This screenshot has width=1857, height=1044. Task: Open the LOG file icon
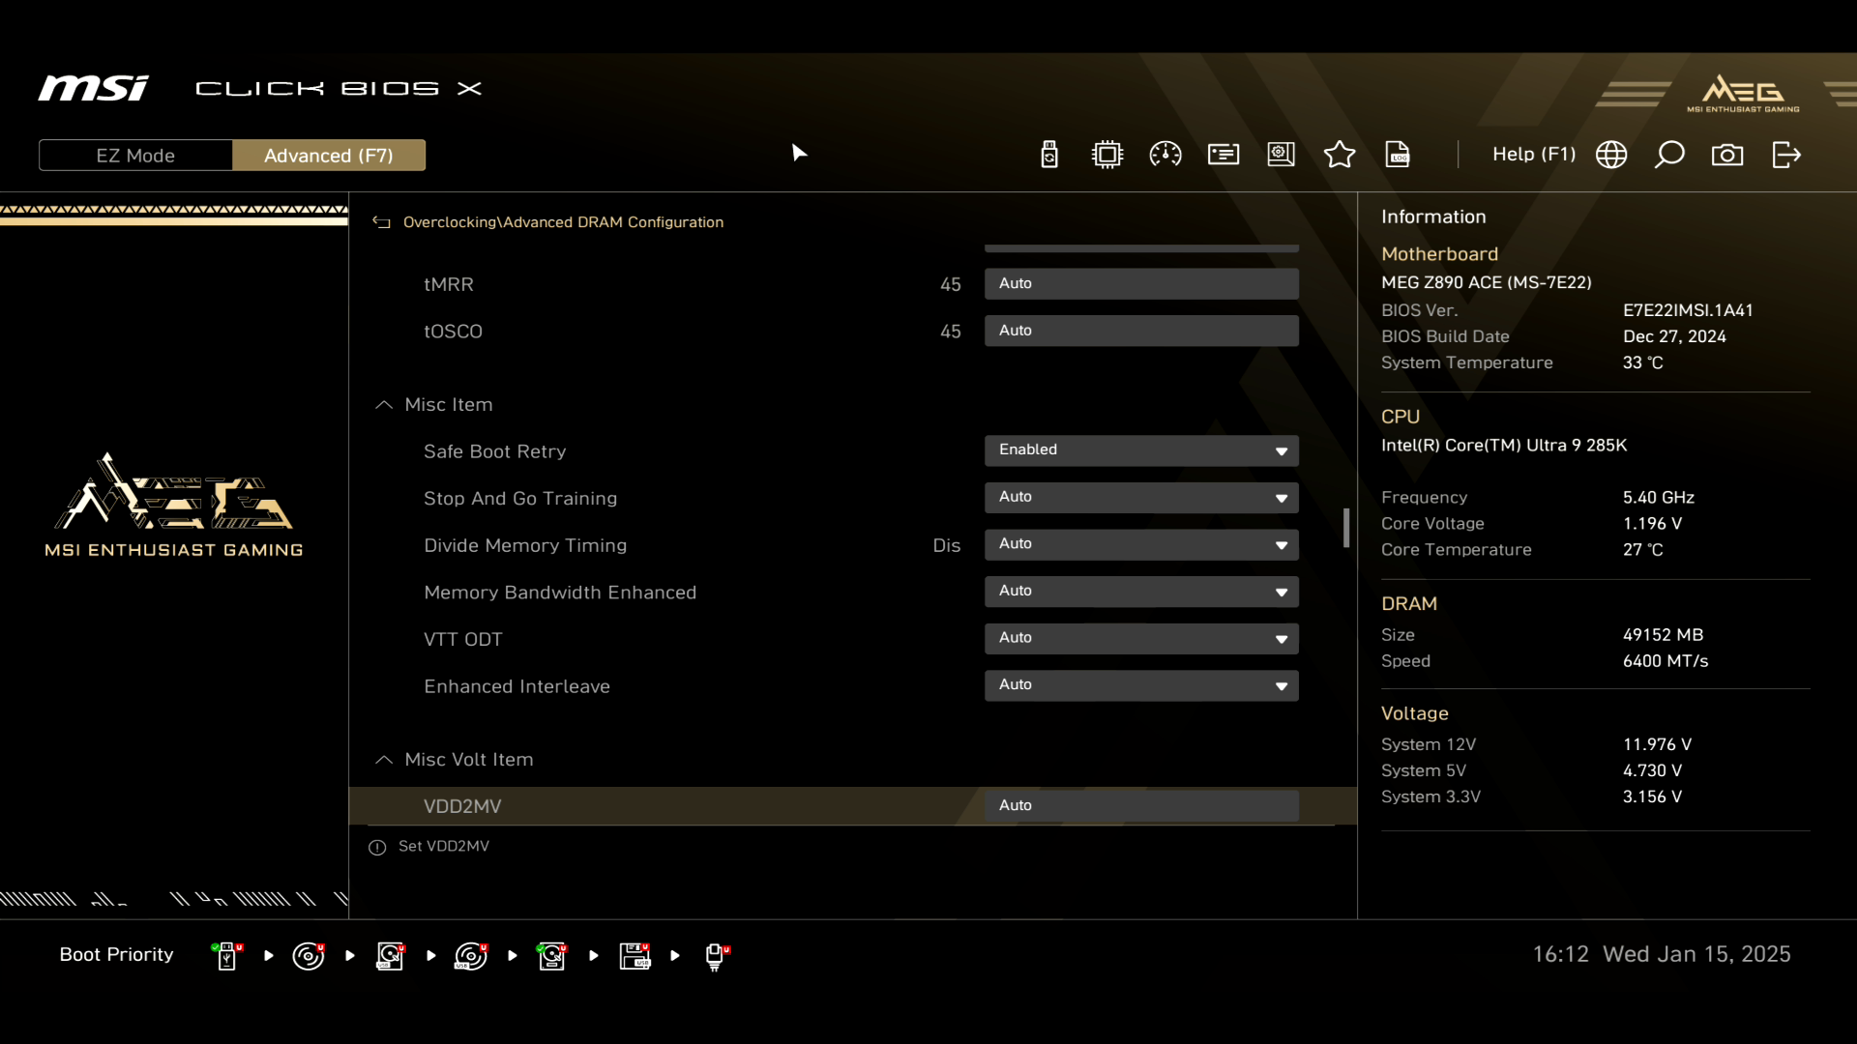click(x=1398, y=155)
